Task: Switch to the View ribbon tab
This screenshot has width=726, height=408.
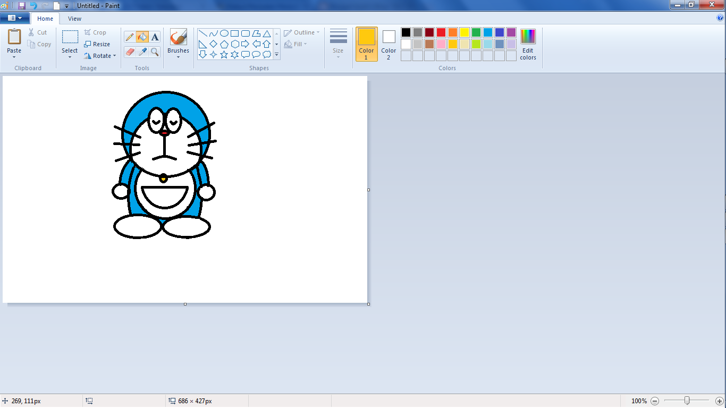Action: pyautogui.click(x=75, y=19)
